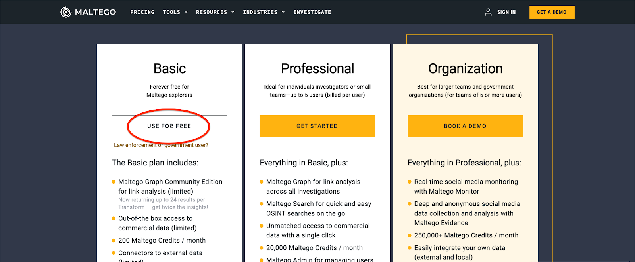
Task: Click '250,000+ Maltego Credits / month' item
Action: click(466, 235)
